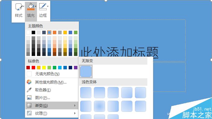Expand the 样式 dropdown arrow

coord(23,6)
